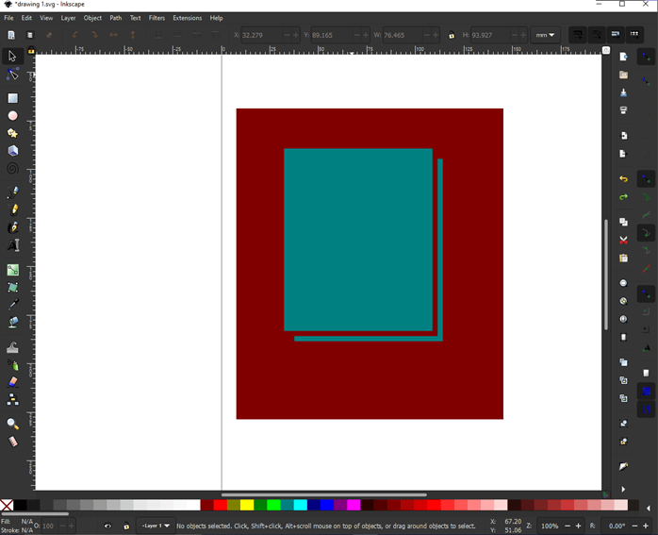
Task: Select the Text tool
Action: tap(12, 246)
